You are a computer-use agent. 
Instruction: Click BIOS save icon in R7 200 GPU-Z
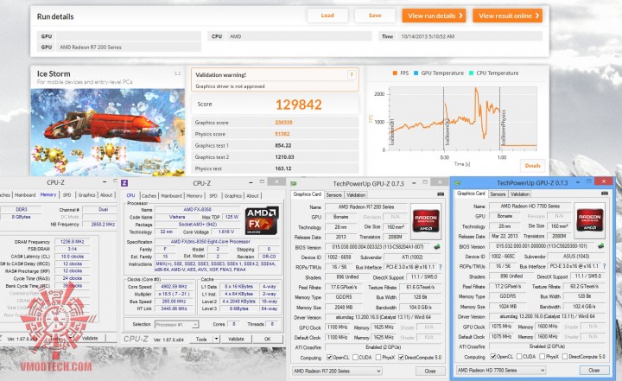coord(437,247)
